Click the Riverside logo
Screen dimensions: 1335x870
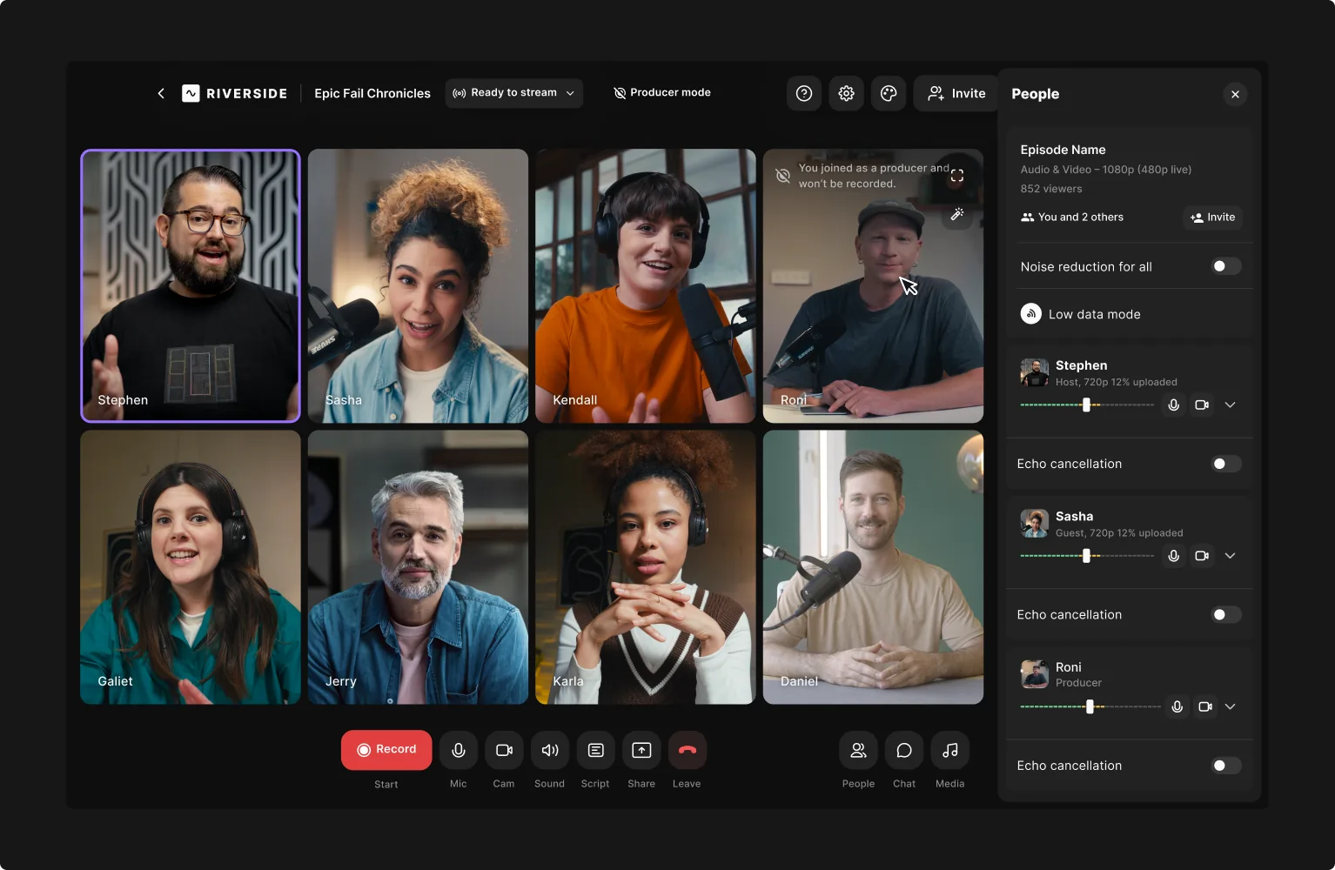pos(234,93)
